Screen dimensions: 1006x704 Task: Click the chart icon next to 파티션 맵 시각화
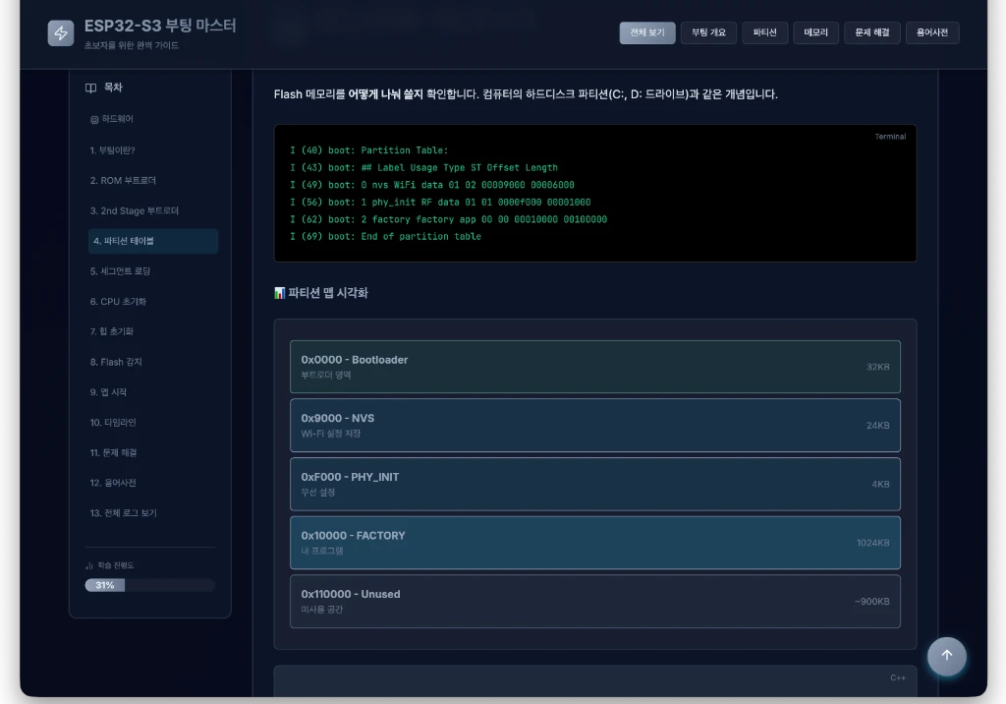pos(279,293)
